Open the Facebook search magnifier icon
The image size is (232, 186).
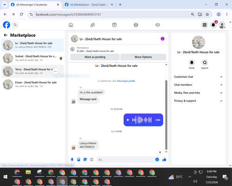click(x=15, y=25)
